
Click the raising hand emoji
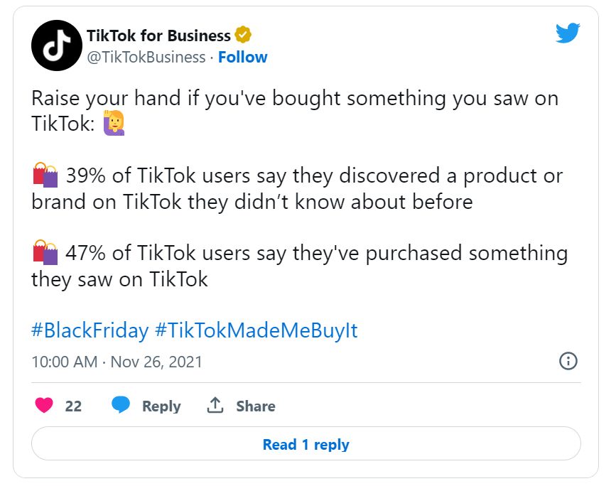[114, 124]
